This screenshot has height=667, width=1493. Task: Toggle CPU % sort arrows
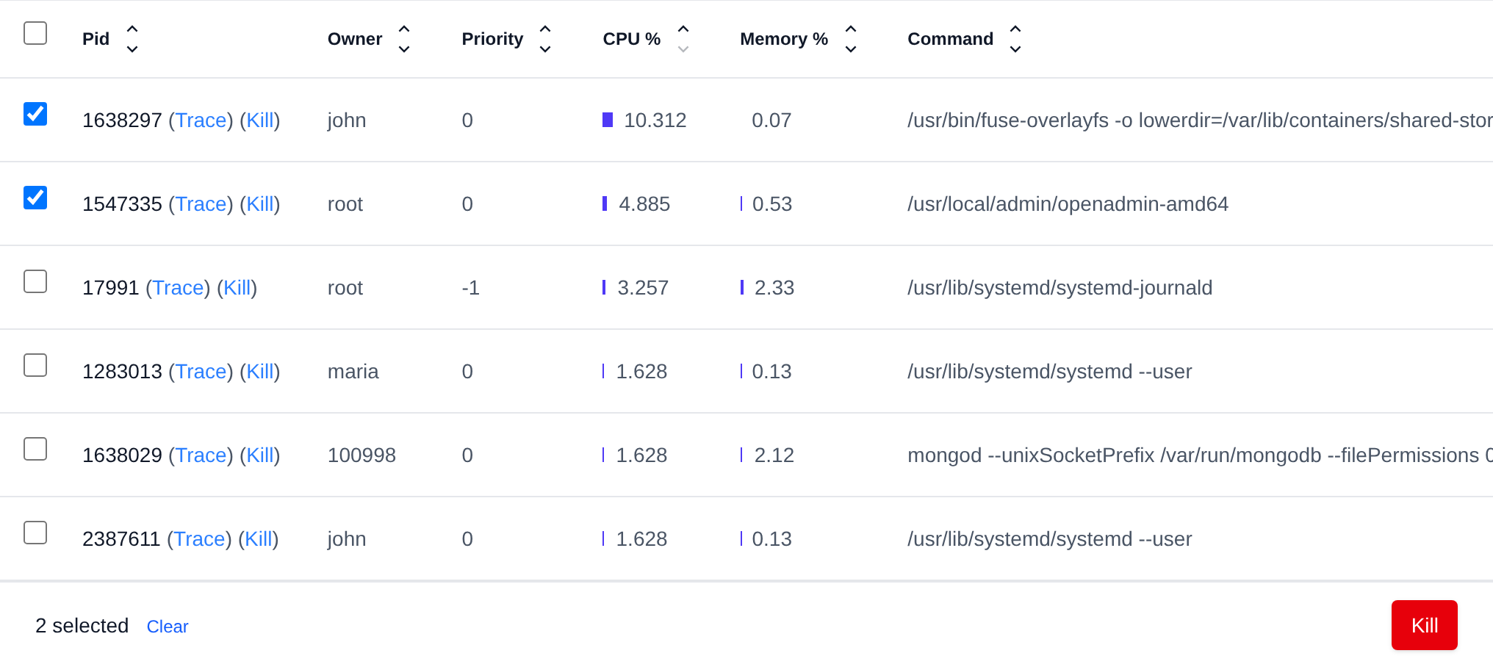683,39
